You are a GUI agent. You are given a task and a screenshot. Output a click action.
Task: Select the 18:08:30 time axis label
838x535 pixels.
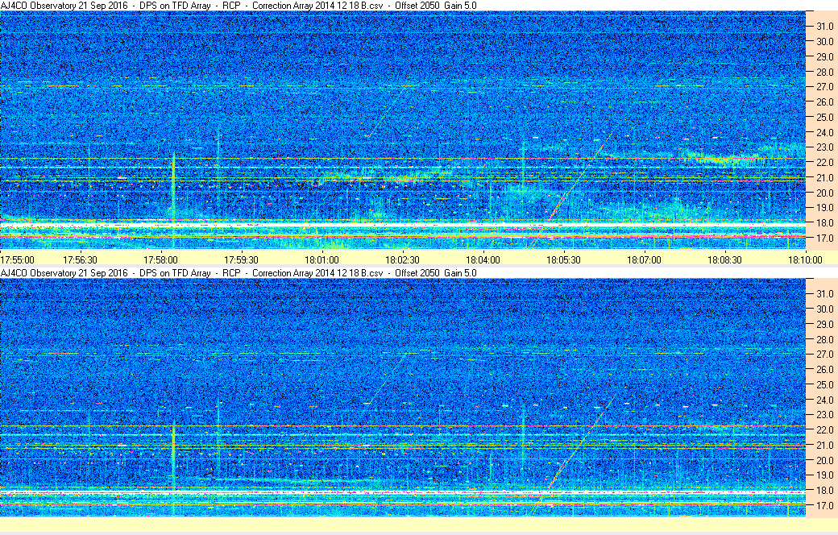pos(724,260)
